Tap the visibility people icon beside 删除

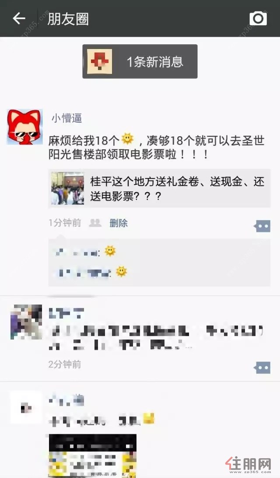pos(95,223)
